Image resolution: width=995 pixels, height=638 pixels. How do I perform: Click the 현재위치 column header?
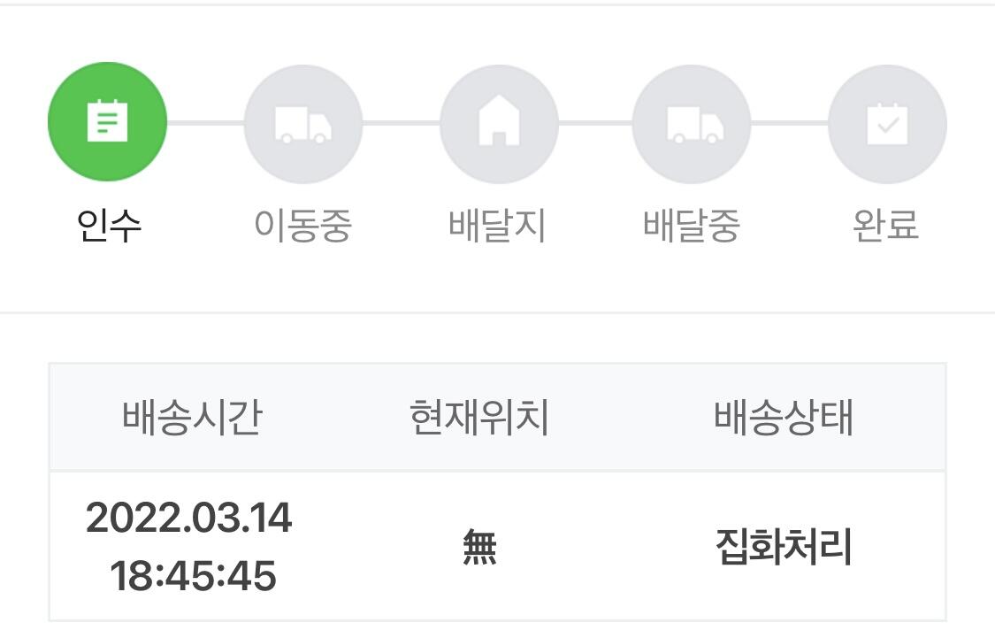click(479, 418)
